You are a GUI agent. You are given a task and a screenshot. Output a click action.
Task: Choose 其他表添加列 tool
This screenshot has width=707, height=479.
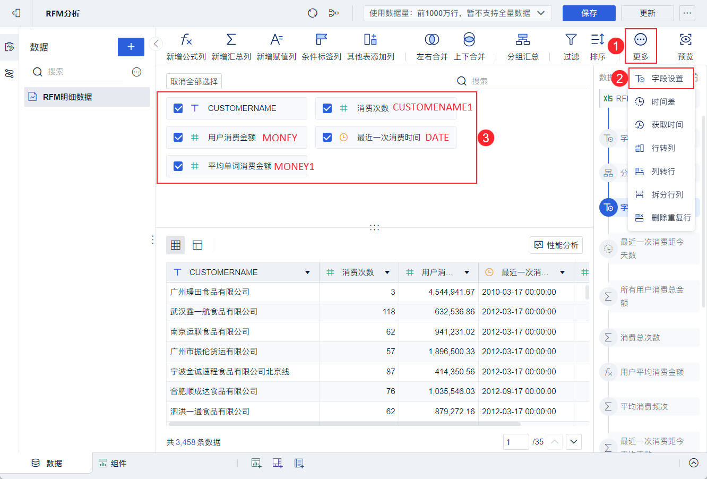coord(370,47)
